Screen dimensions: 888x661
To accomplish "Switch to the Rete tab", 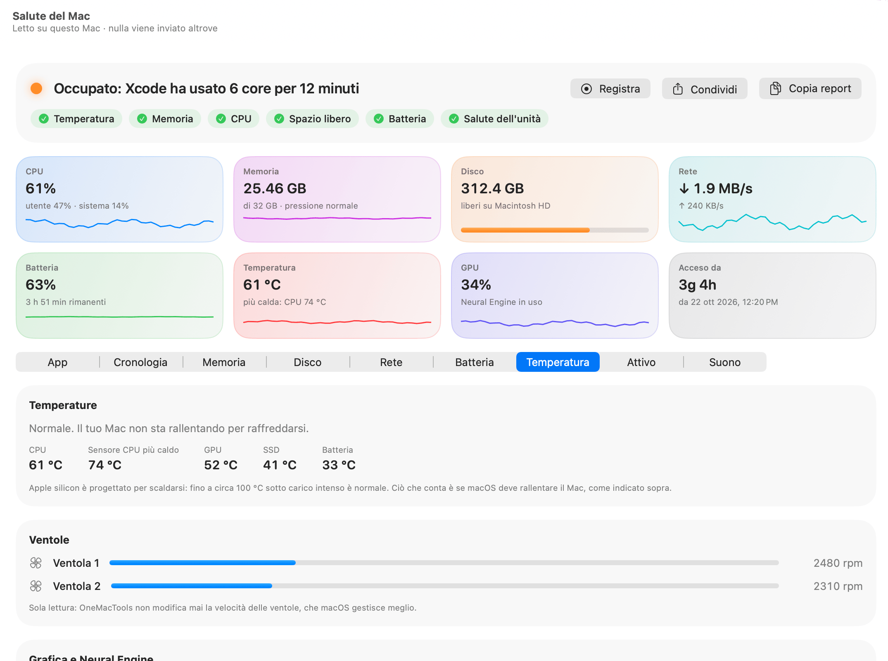I will pyautogui.click(x=391, y=362).
